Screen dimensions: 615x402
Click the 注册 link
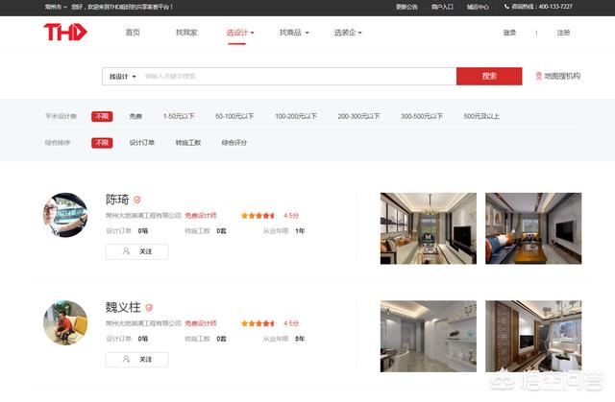point(563,33)
